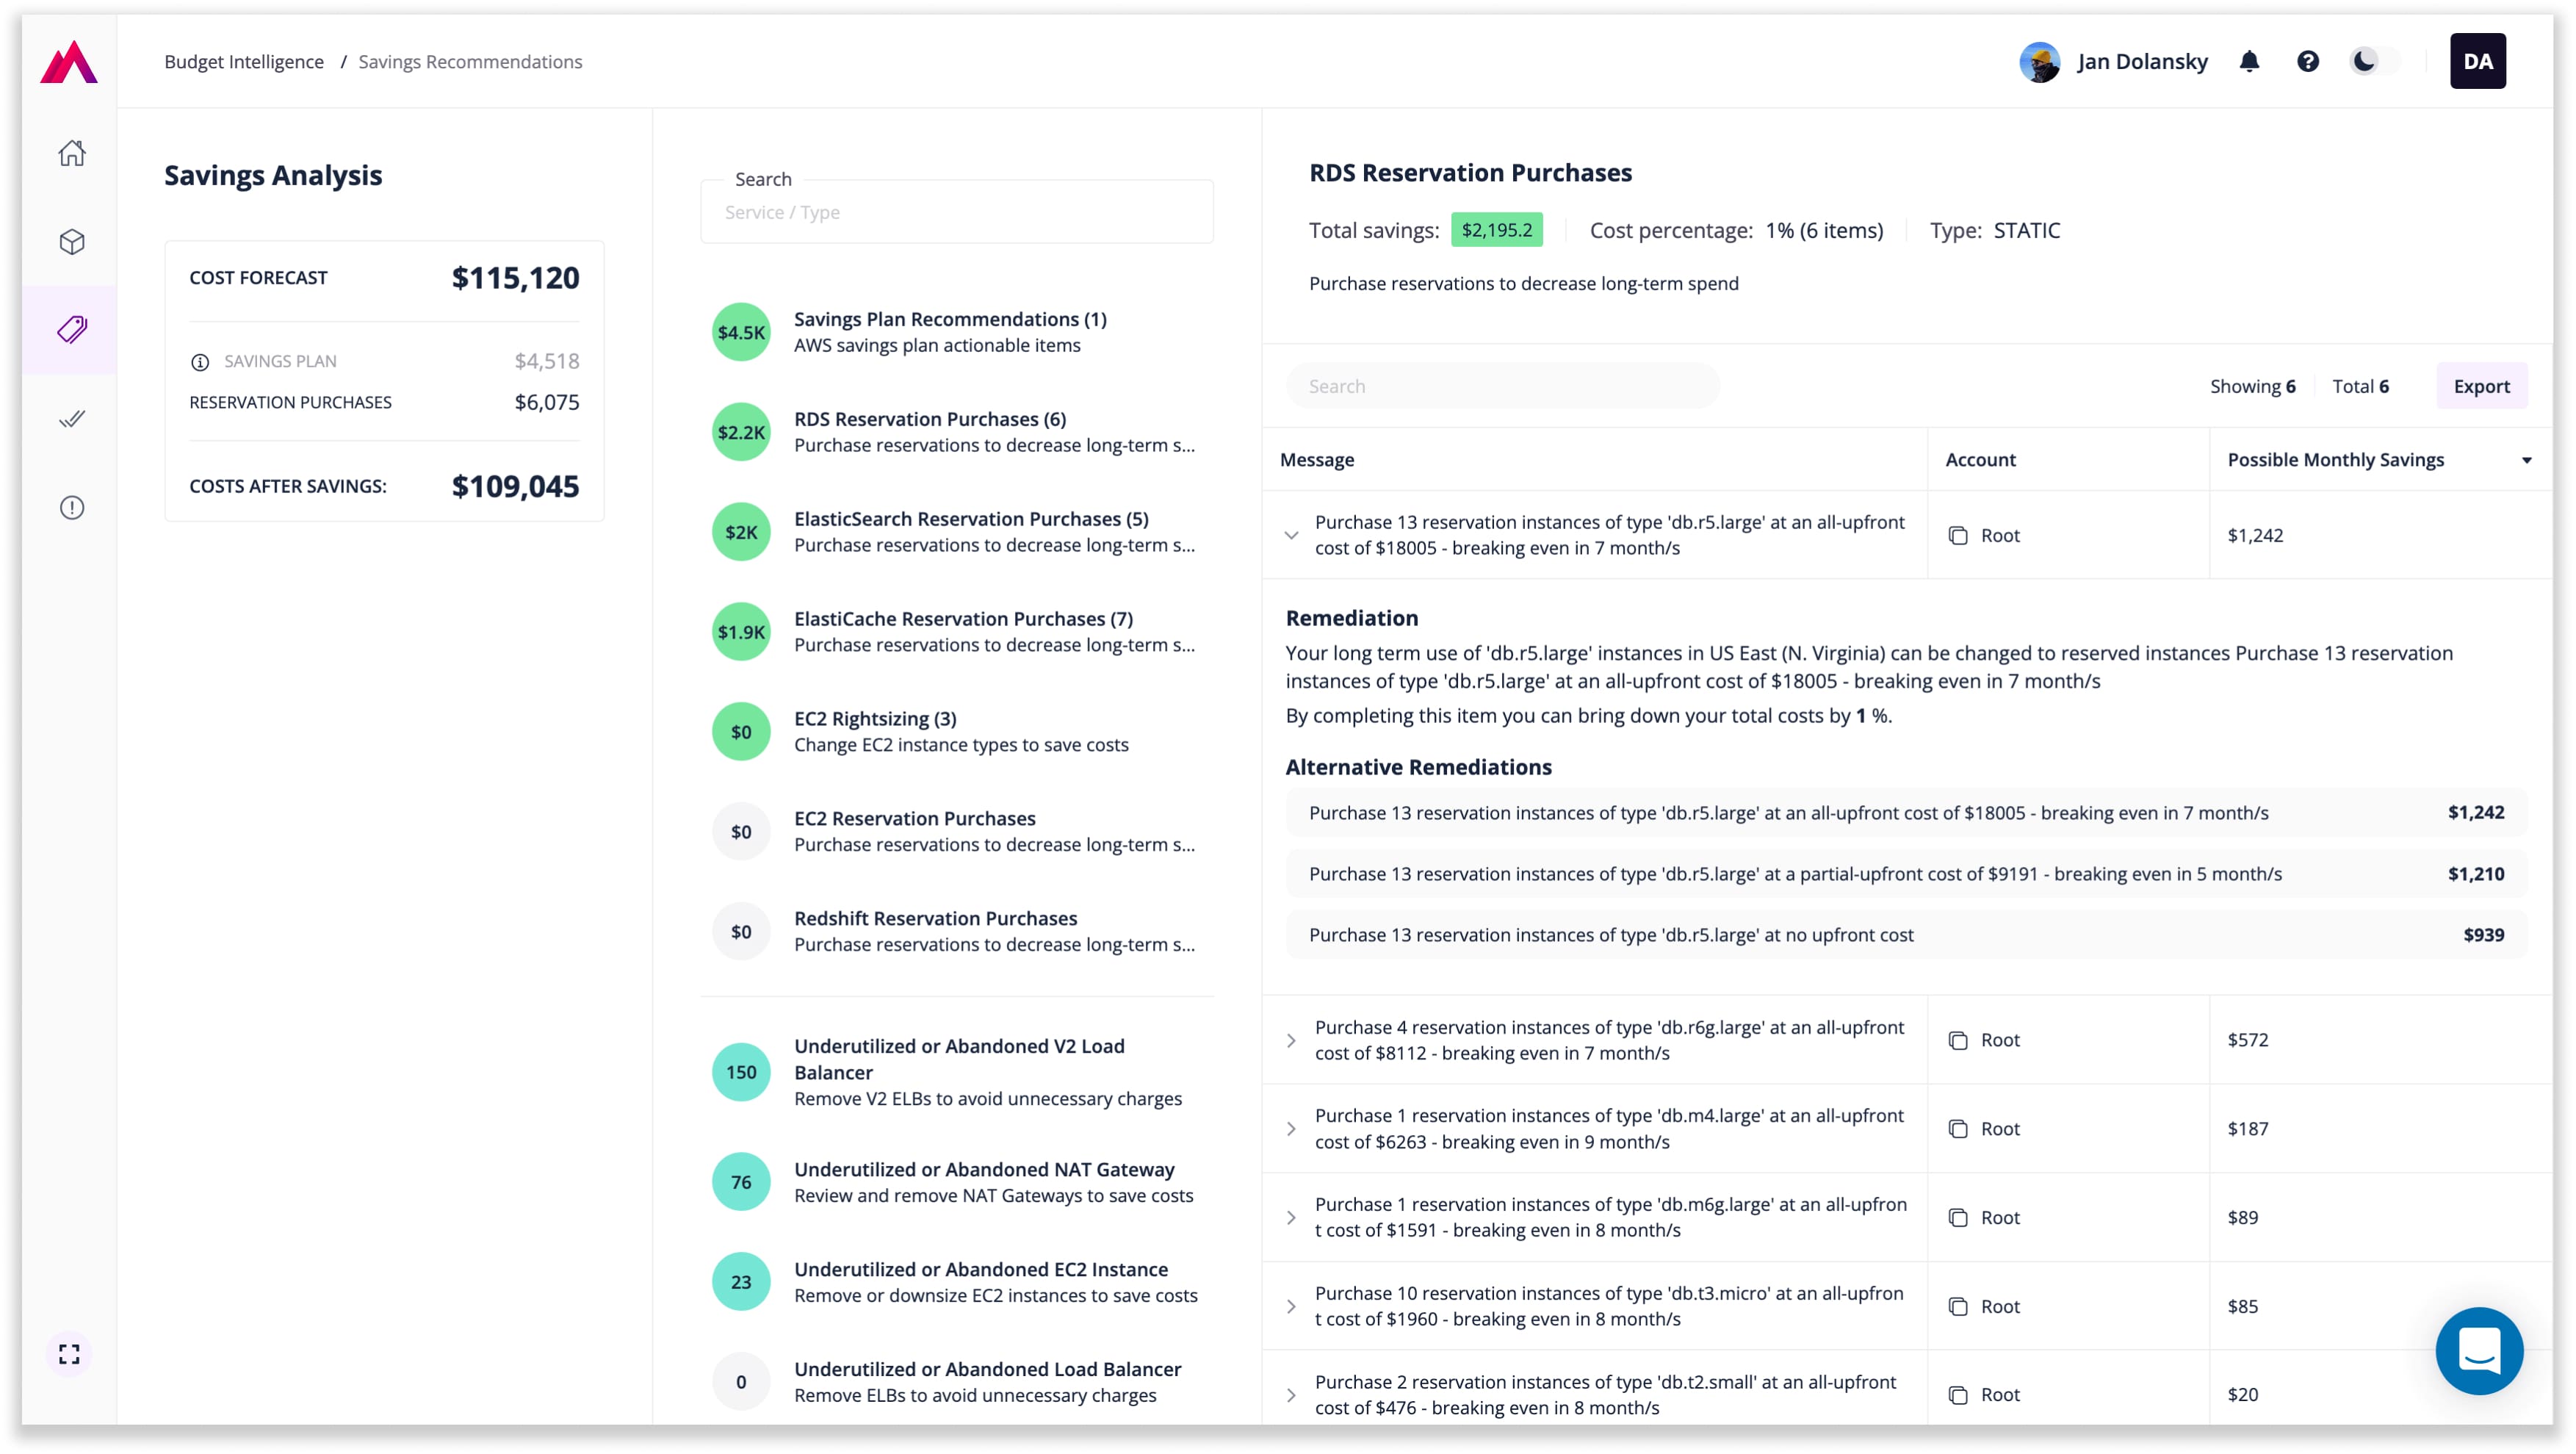Viewport: 2576px width, 1454px height.
Task: Select Redshift Reservation Purchases item
Action: (x=957, y=932)
